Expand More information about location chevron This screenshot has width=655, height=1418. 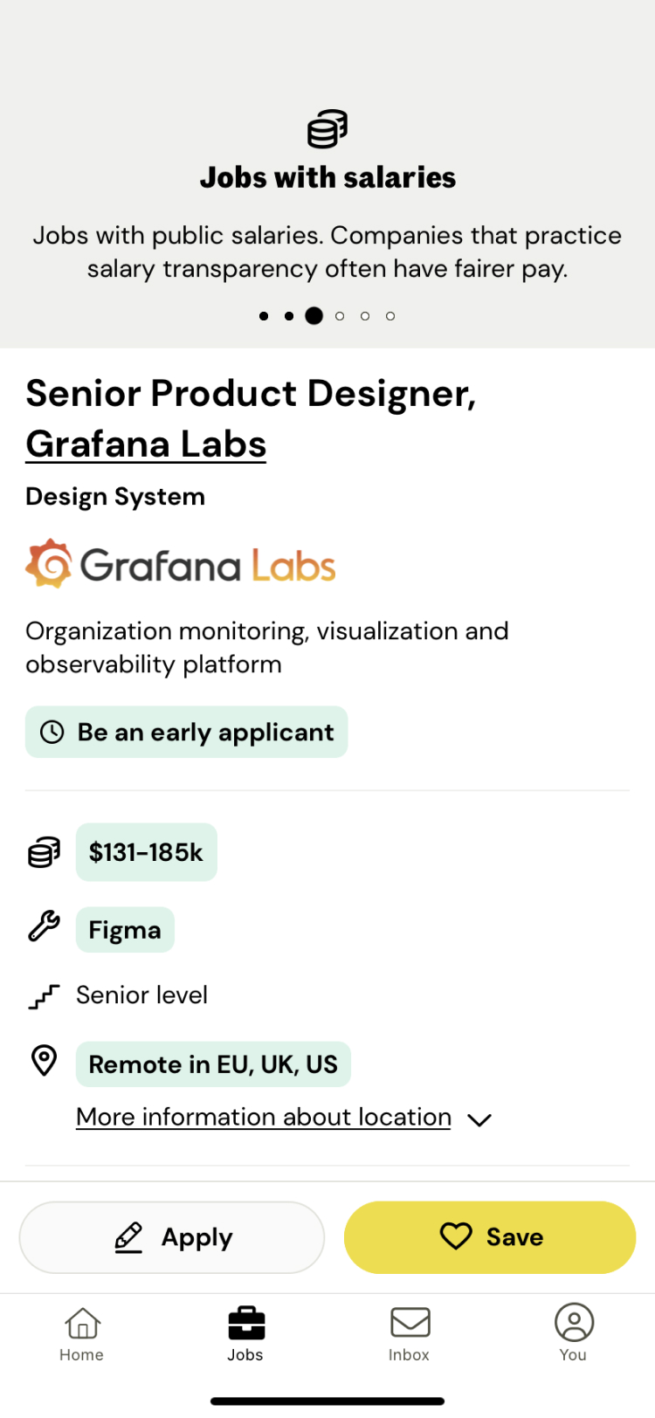(x=479, y=1119)
